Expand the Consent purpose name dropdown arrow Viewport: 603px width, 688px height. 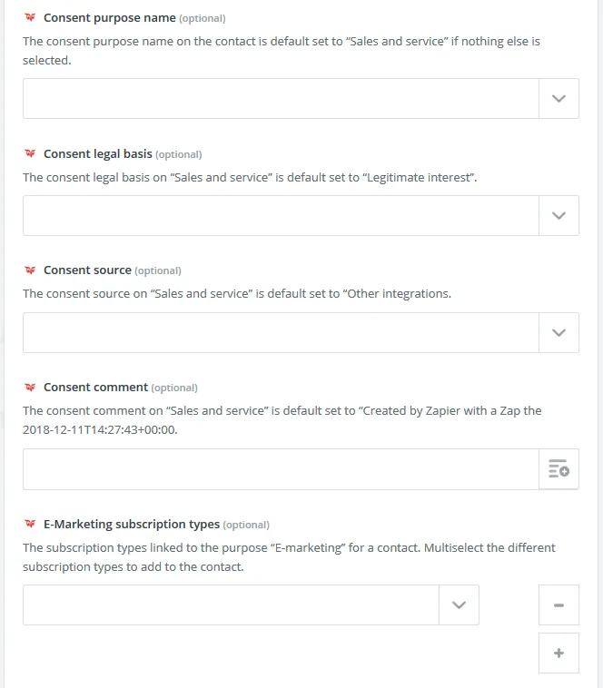(x=559, y=99)
